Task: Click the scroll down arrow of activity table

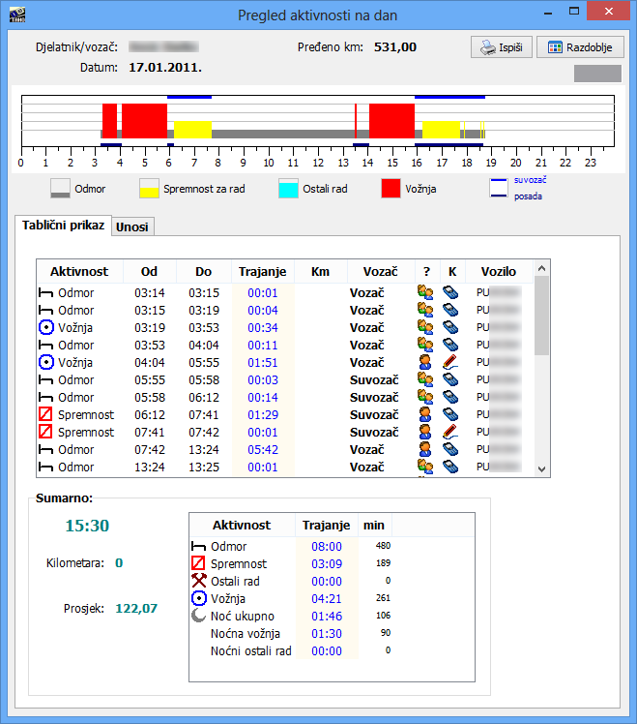Action: [x=542, y=469]
